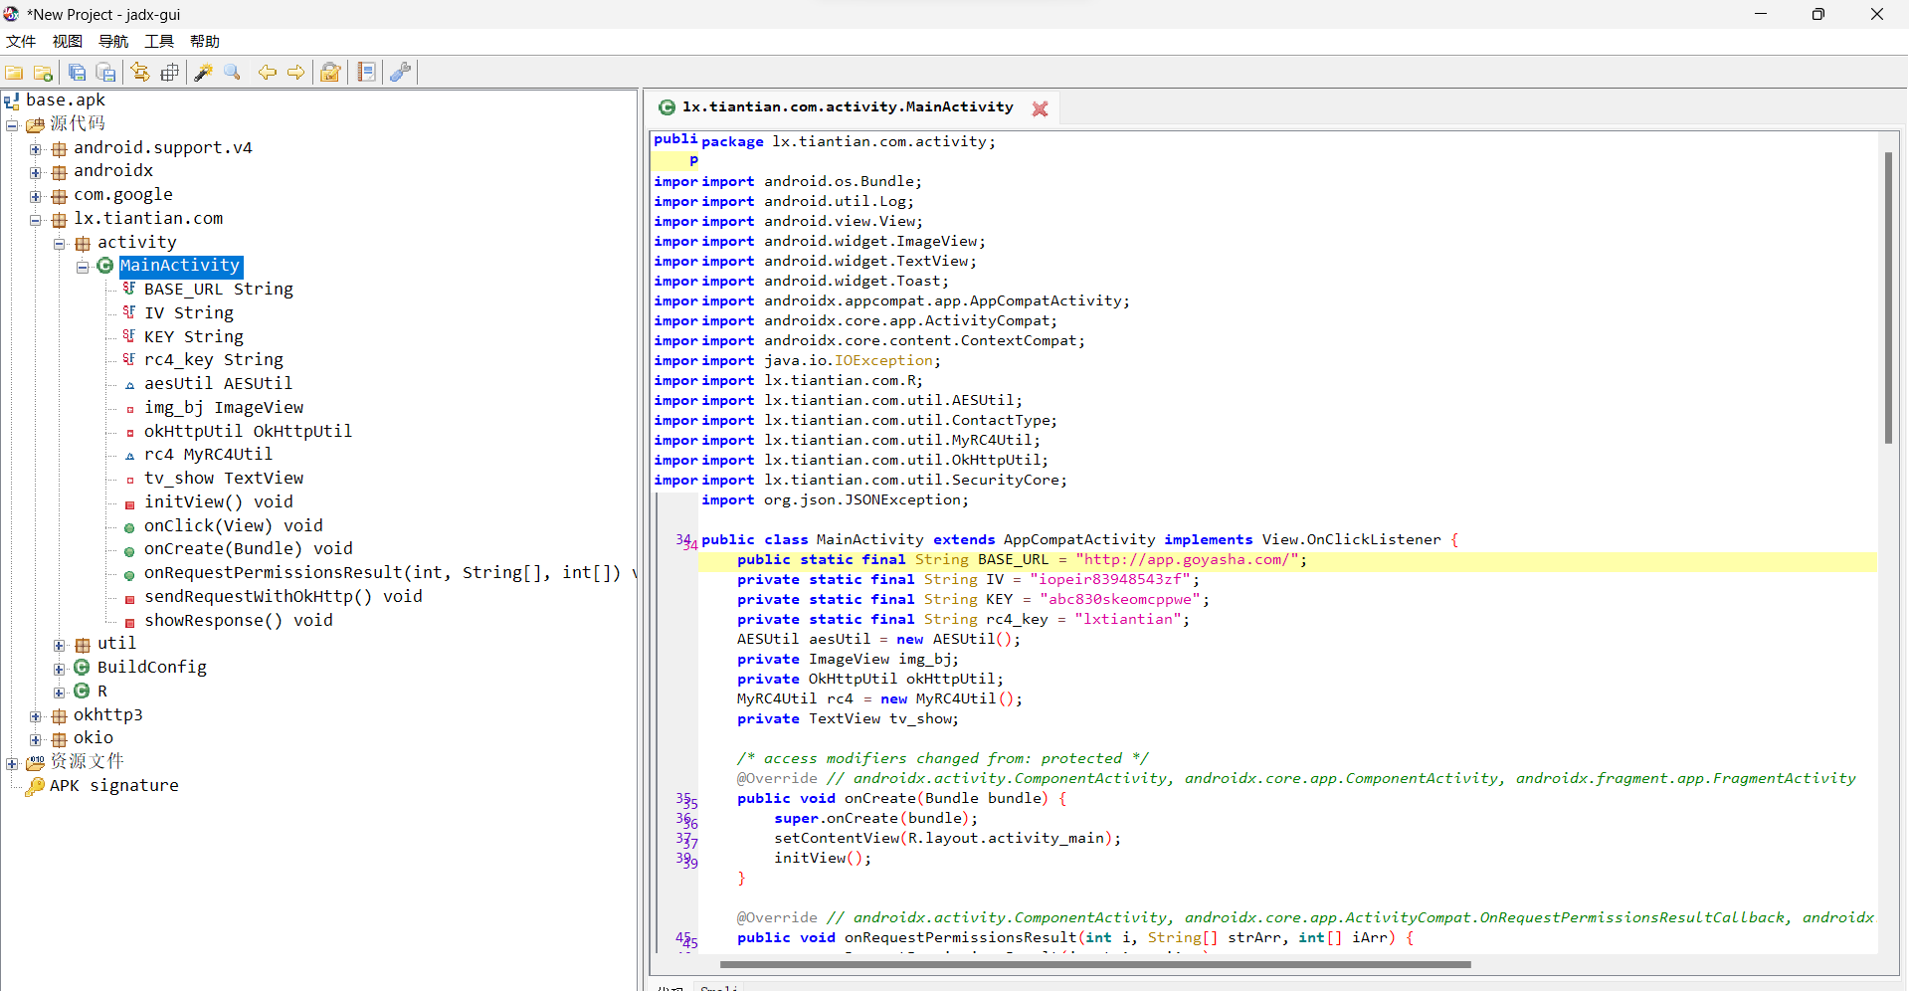Expand the BuildConfig class node

click(60, 670)
